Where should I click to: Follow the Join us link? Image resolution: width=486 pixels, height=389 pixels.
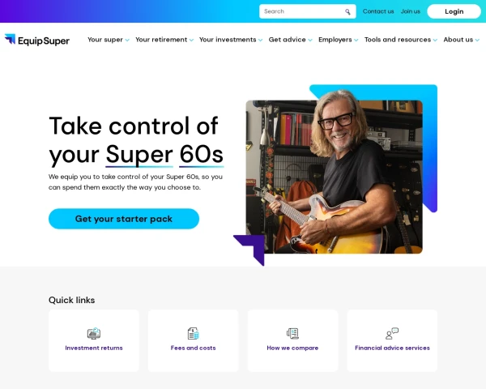pos(411,11)
